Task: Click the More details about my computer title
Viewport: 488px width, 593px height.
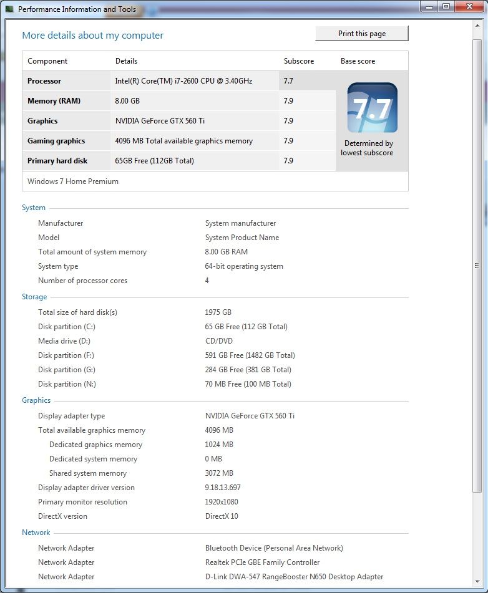Action: pos(92,36)
